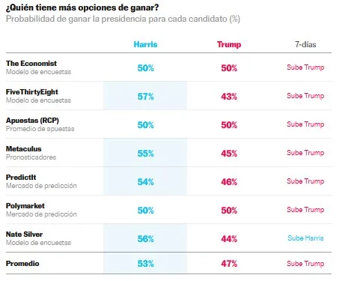339x281 pixels.
Task: Click the Metaculus source name
Action: (x=24, y=149)
